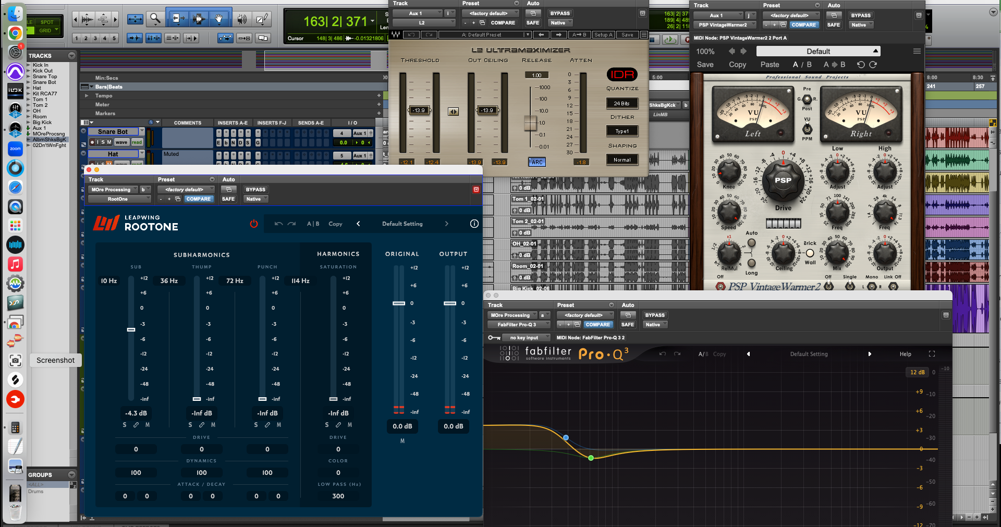
Task: Click L3 Ultramaximizer undo arrow icon
Action: point(411,35)
